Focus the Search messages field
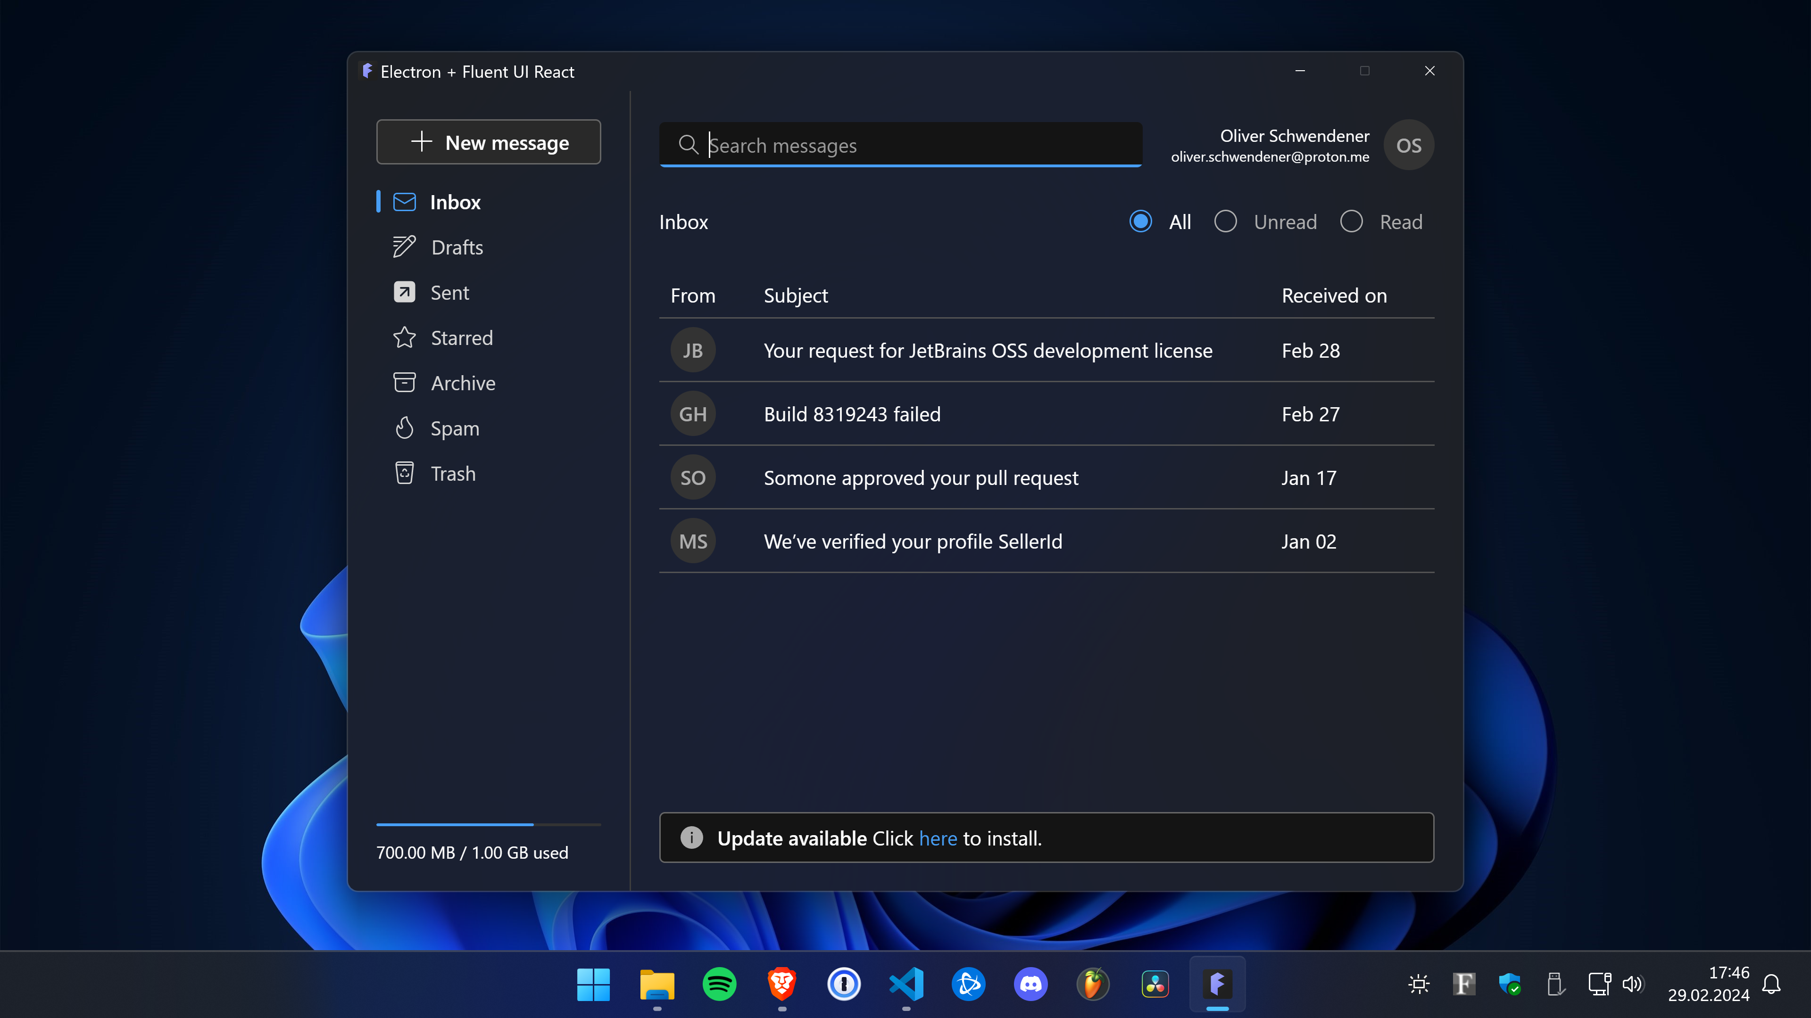1811x1018 pixels. pyautogui.click(x=914, y=146)
